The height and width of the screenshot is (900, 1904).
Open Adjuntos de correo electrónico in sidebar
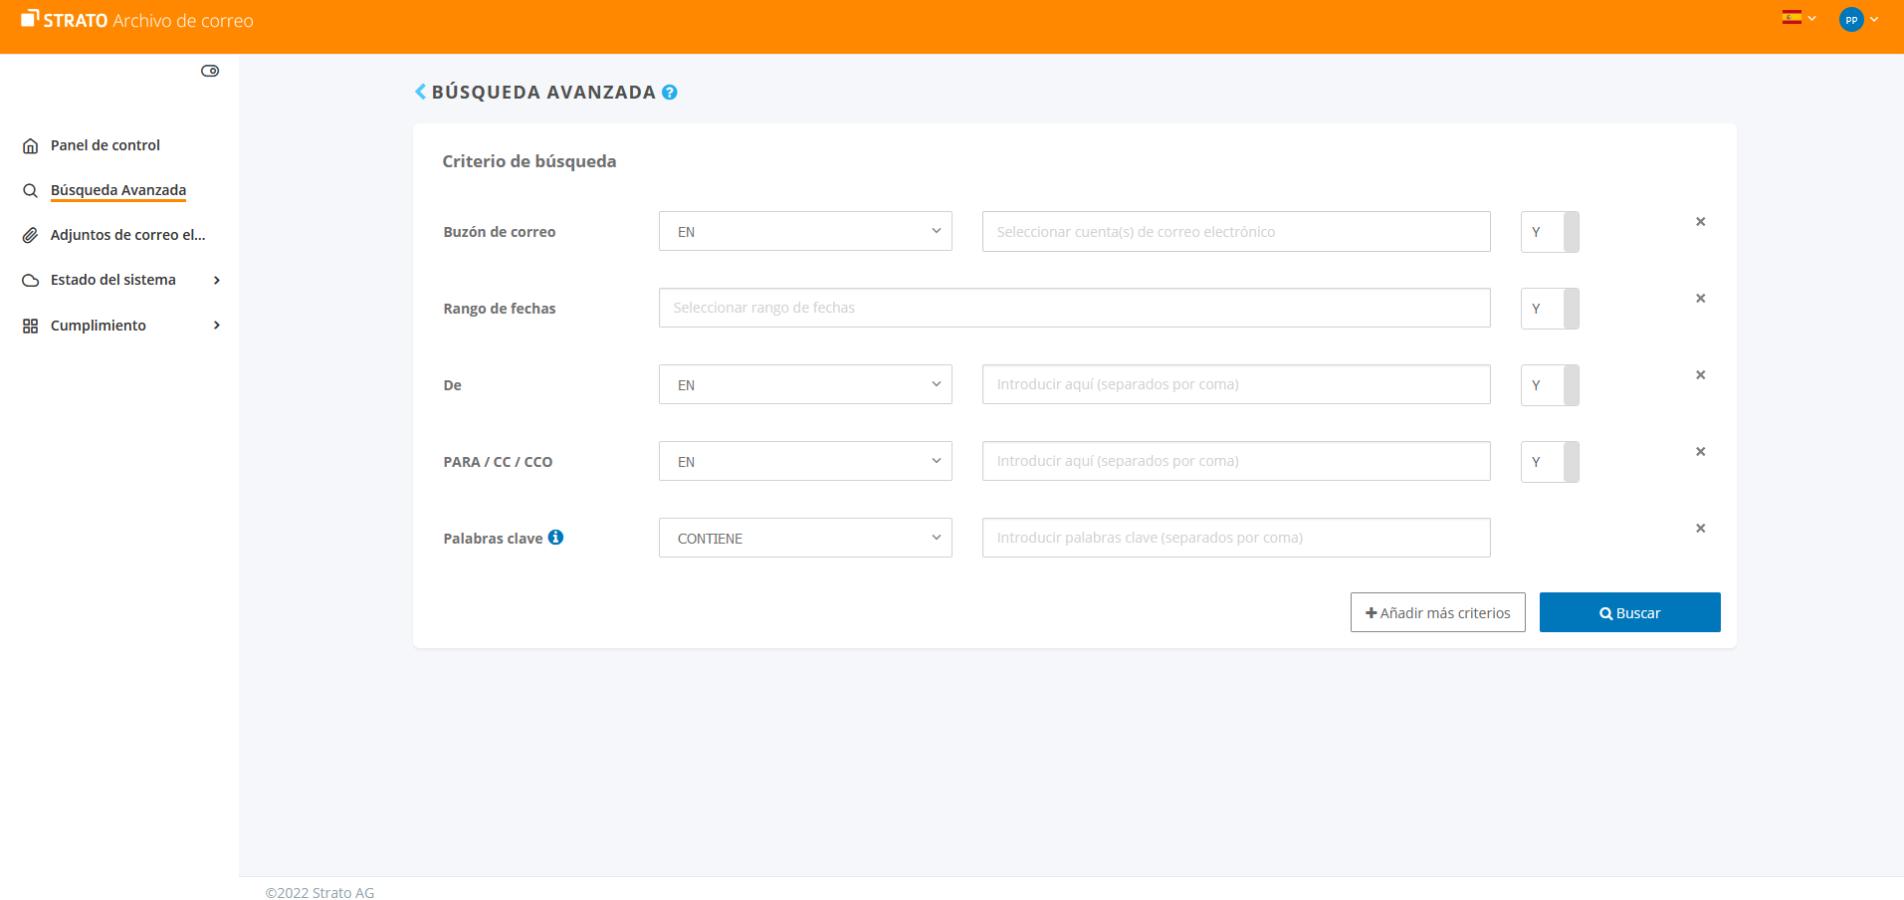coord(127,235)
